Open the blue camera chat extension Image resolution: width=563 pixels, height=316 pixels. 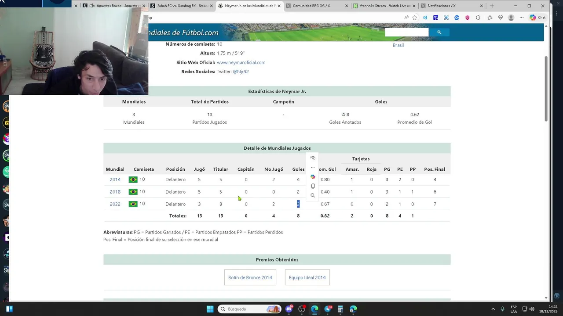(457, 18)
